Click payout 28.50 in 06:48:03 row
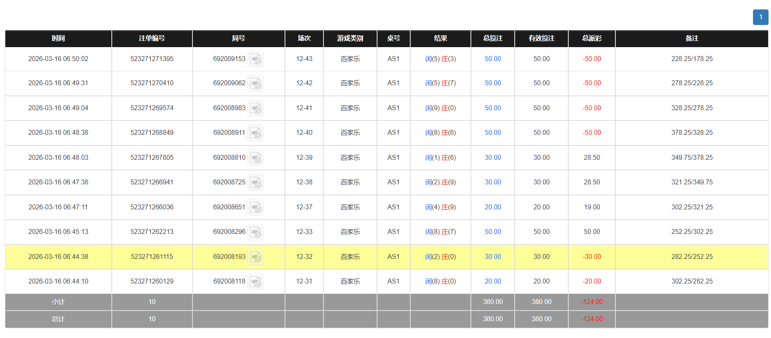Image resolution: width=771 pixels, height=338 pixels. tap(592, 158)
